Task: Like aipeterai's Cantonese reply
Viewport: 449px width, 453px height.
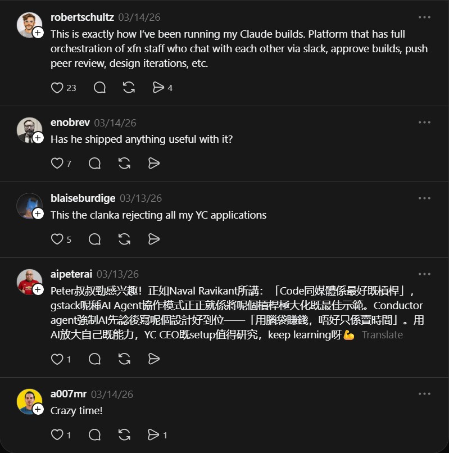Action: tap(58, 359)
